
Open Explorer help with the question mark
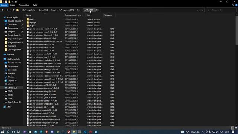click(237, 5)
